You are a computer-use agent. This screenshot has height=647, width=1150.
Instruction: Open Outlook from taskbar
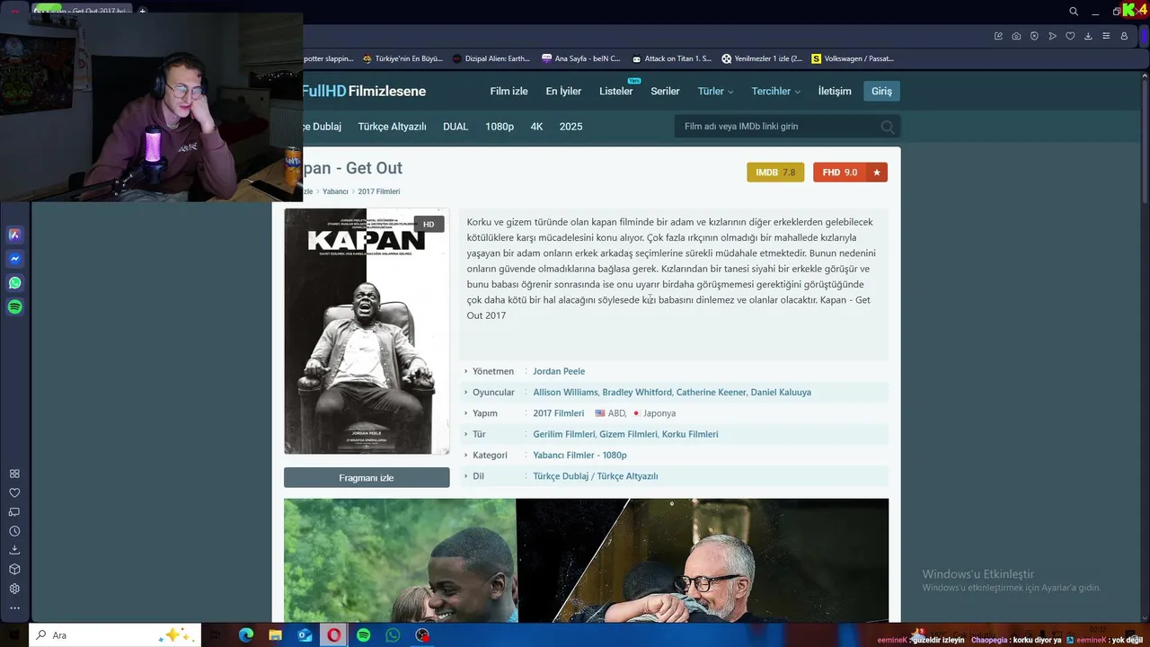click(305, 635)
